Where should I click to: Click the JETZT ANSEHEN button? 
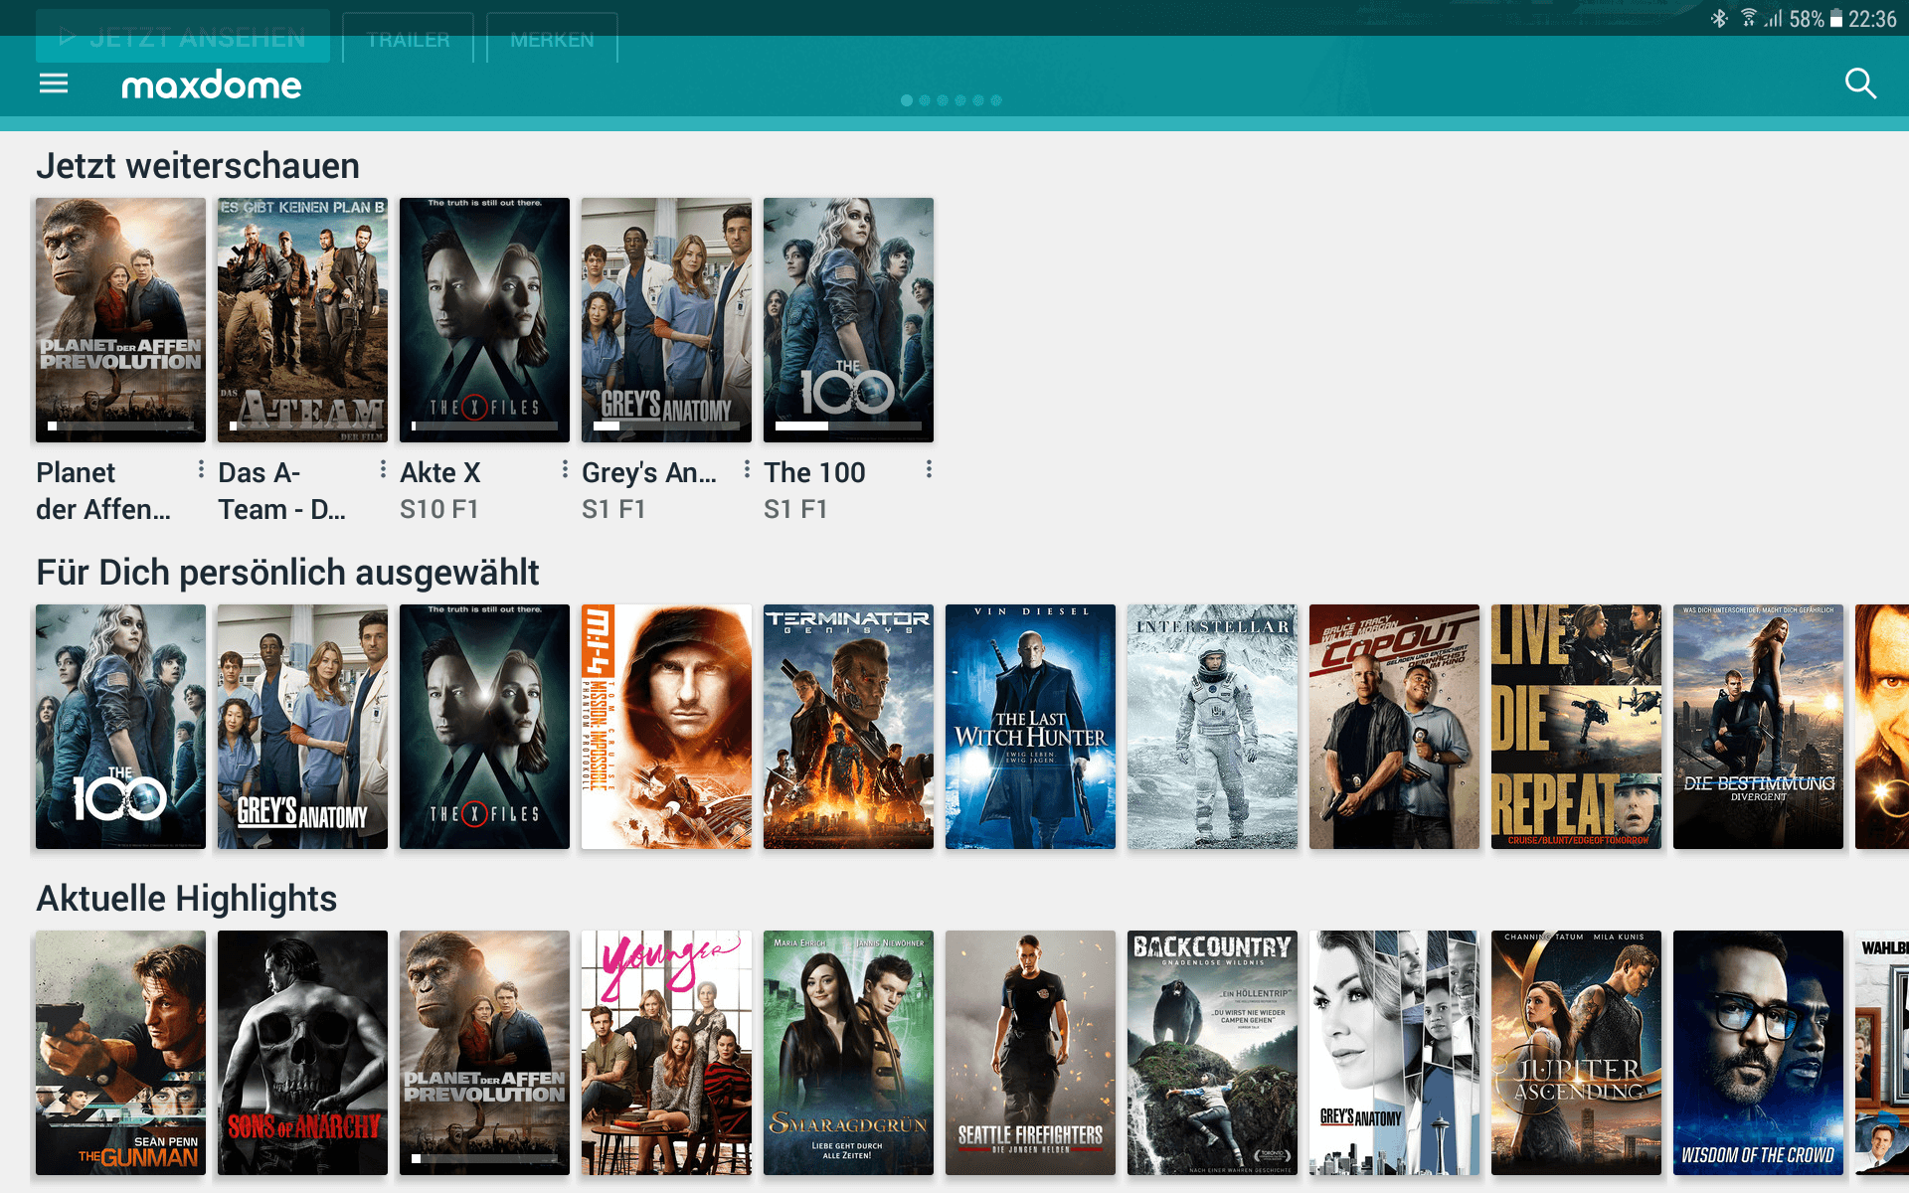pyautogui.click(x=183, y=38)
